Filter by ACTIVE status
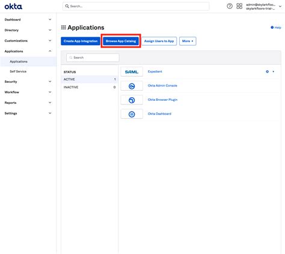 90,79
